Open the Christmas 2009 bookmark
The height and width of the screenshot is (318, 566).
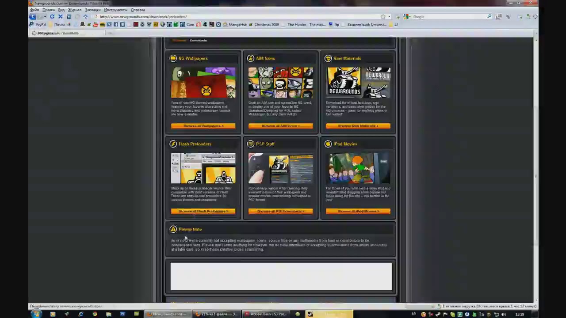click(x=264, y=24)
